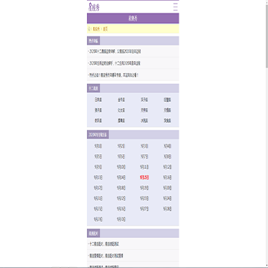Open the 双子座 zodiac link

pos(144,100)
